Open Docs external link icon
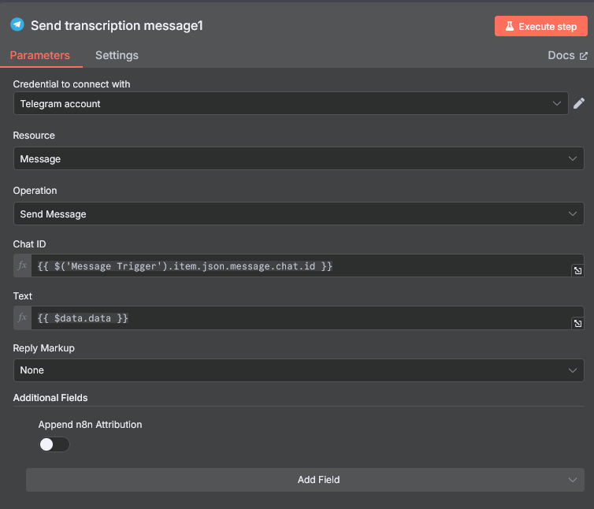 tap(584, 56)
